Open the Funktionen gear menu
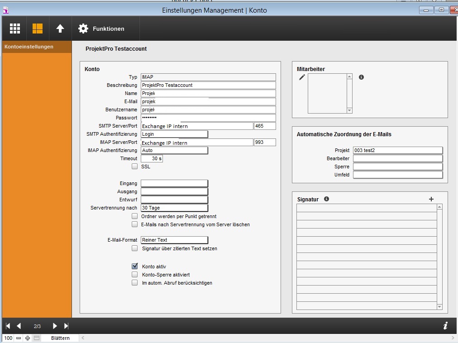The image size is (458, 343). [101, 29]
